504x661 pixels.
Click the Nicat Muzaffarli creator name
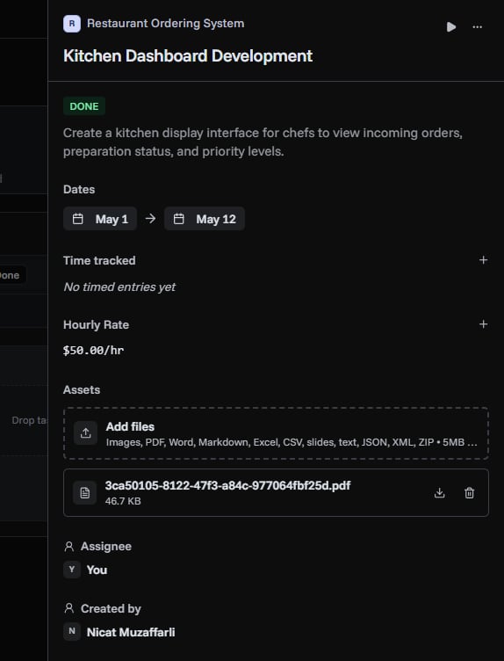(x=131, y=632)
